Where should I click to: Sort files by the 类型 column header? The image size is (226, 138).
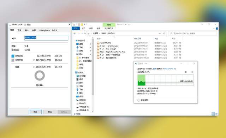pyautogui.click(x=156, y=38)
